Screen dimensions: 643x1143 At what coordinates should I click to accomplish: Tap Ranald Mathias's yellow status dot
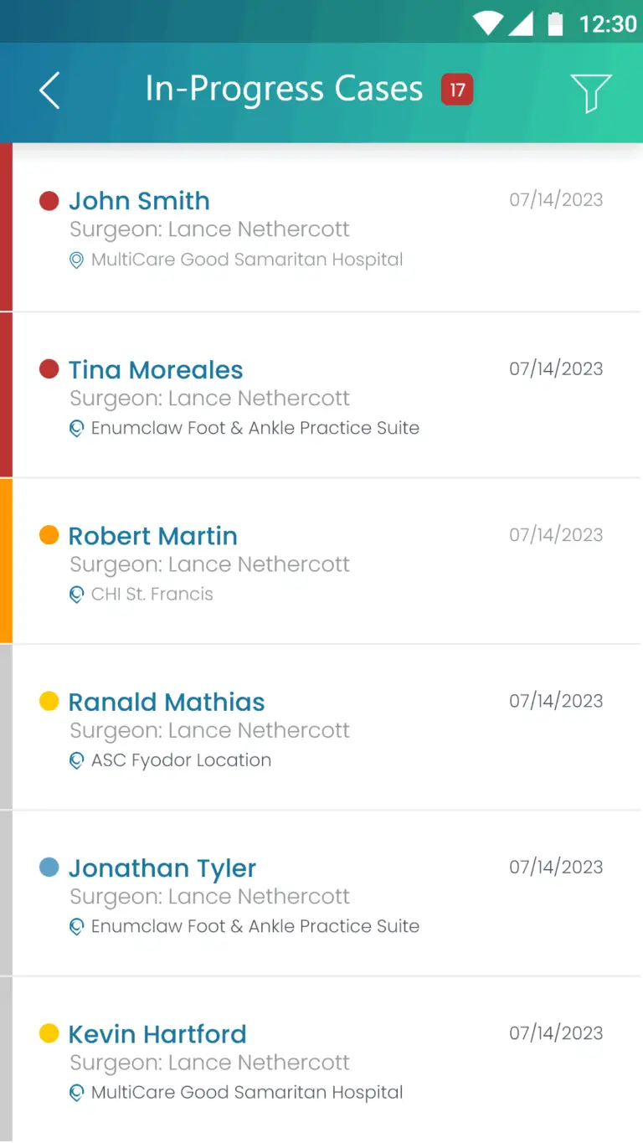coord(49,701)
